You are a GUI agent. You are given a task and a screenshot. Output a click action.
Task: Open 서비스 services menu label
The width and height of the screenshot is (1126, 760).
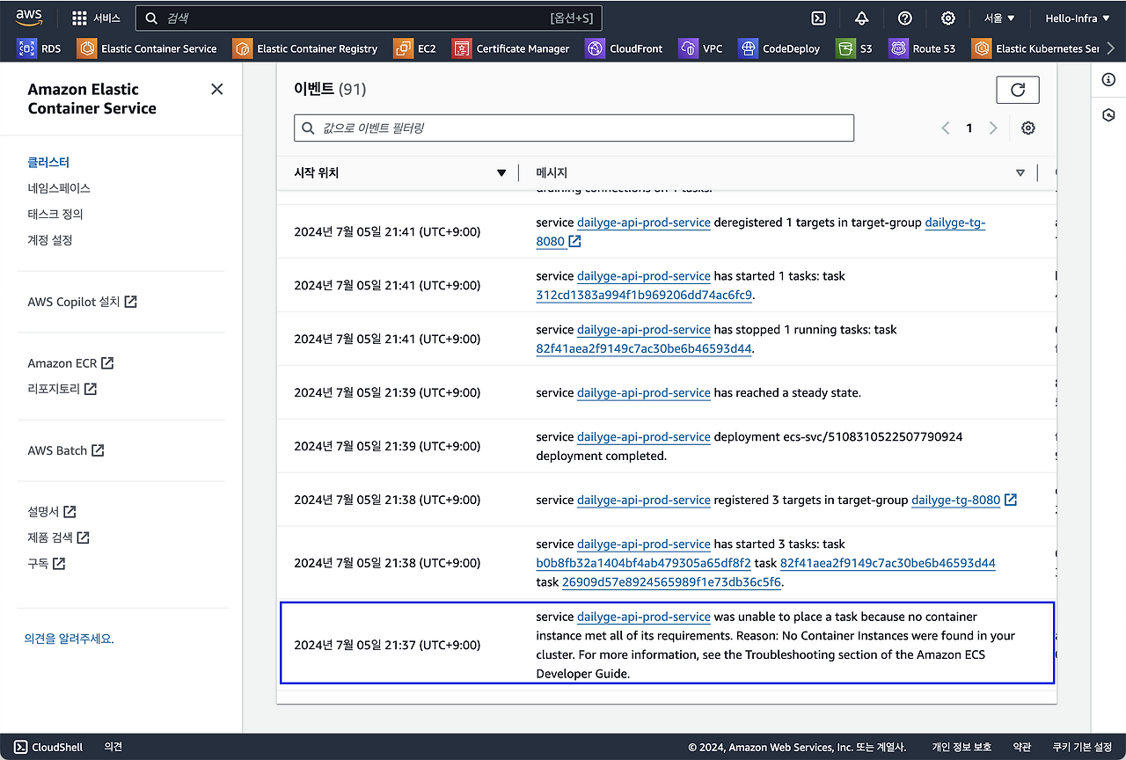(107, 18)
